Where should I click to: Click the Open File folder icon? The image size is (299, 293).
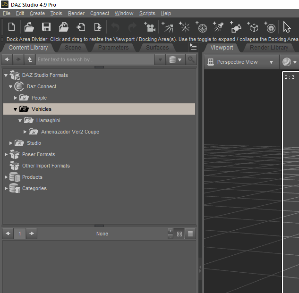pyautogui.click(x=29, y=27)
